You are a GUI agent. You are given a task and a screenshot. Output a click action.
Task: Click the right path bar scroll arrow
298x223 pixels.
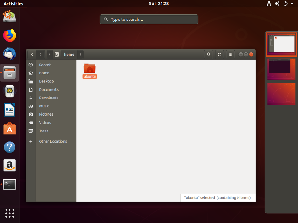(81, 54)
